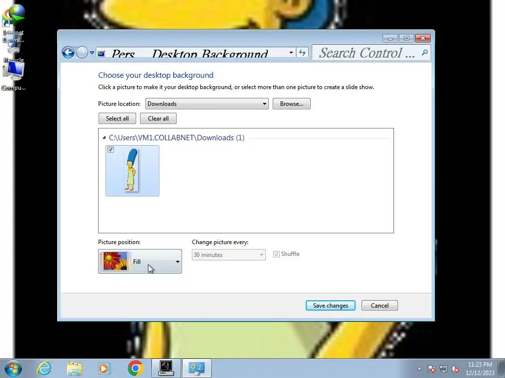This screenshot has height=378, width=505.
Task: Click the Personalization address bar icon
Action: pos(101,53)
